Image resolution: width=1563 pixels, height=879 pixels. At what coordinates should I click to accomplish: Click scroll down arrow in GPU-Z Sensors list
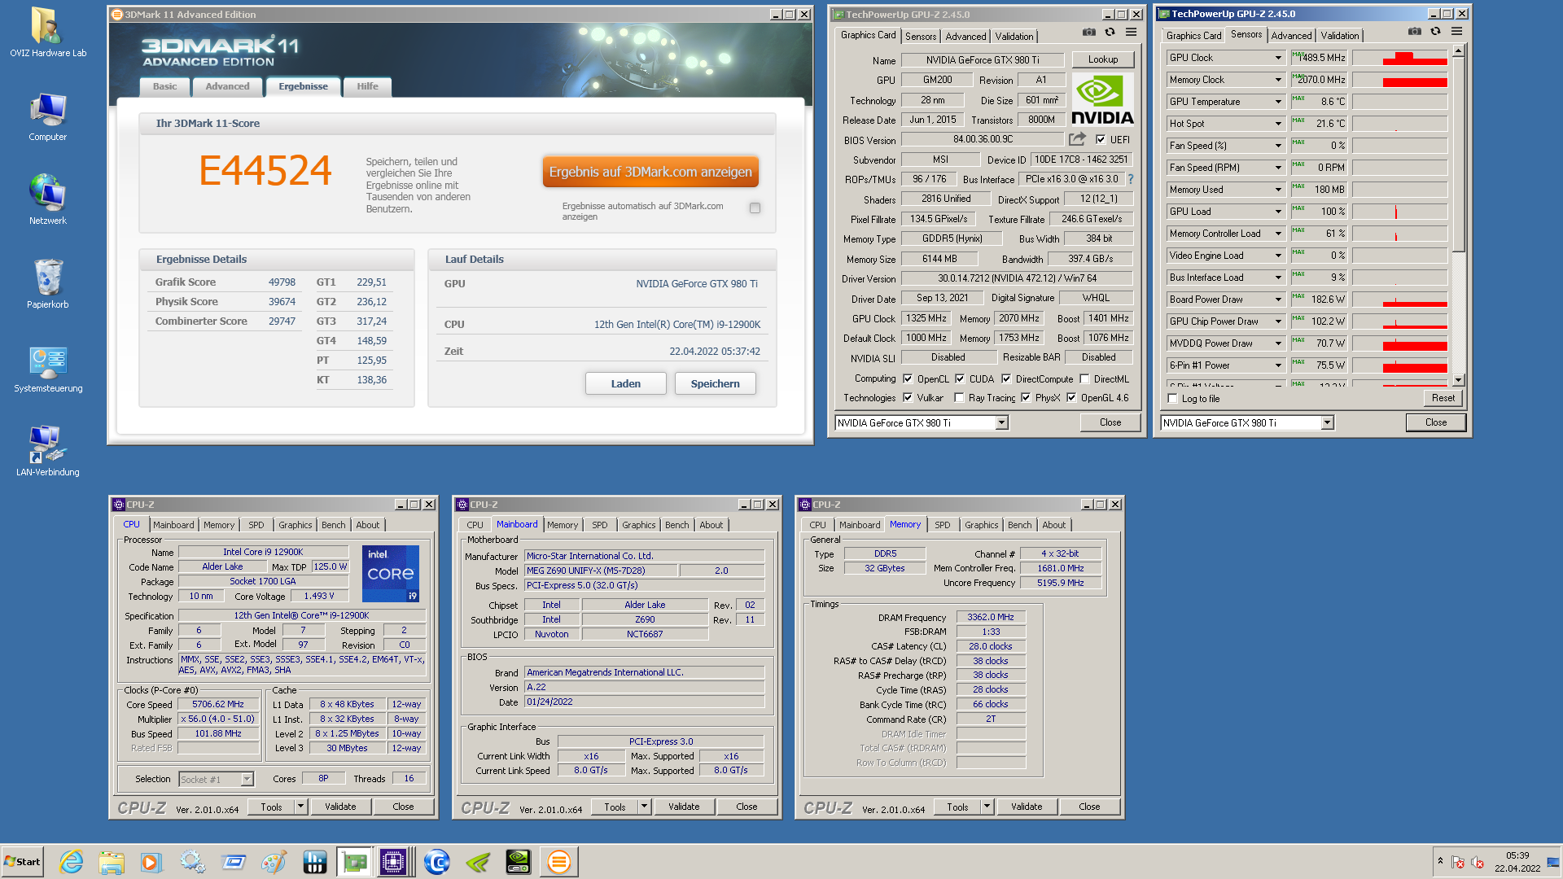click(x=1458, y=380)
